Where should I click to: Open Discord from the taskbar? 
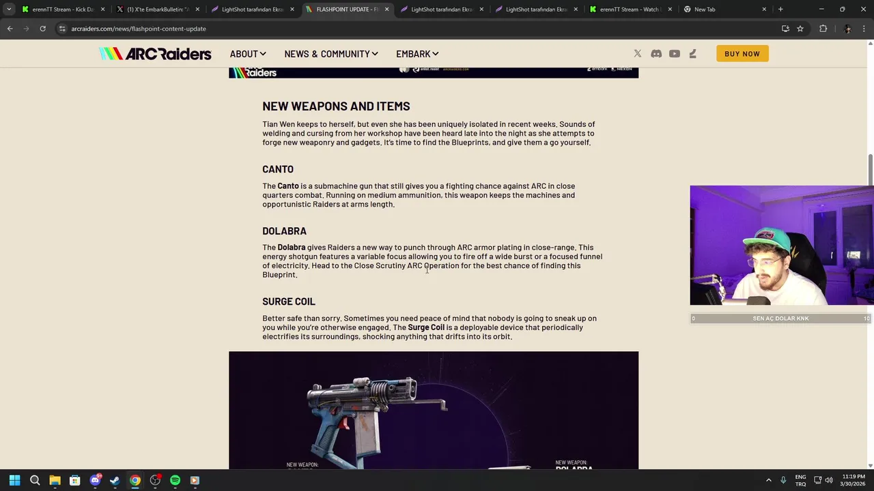[95, 480]
